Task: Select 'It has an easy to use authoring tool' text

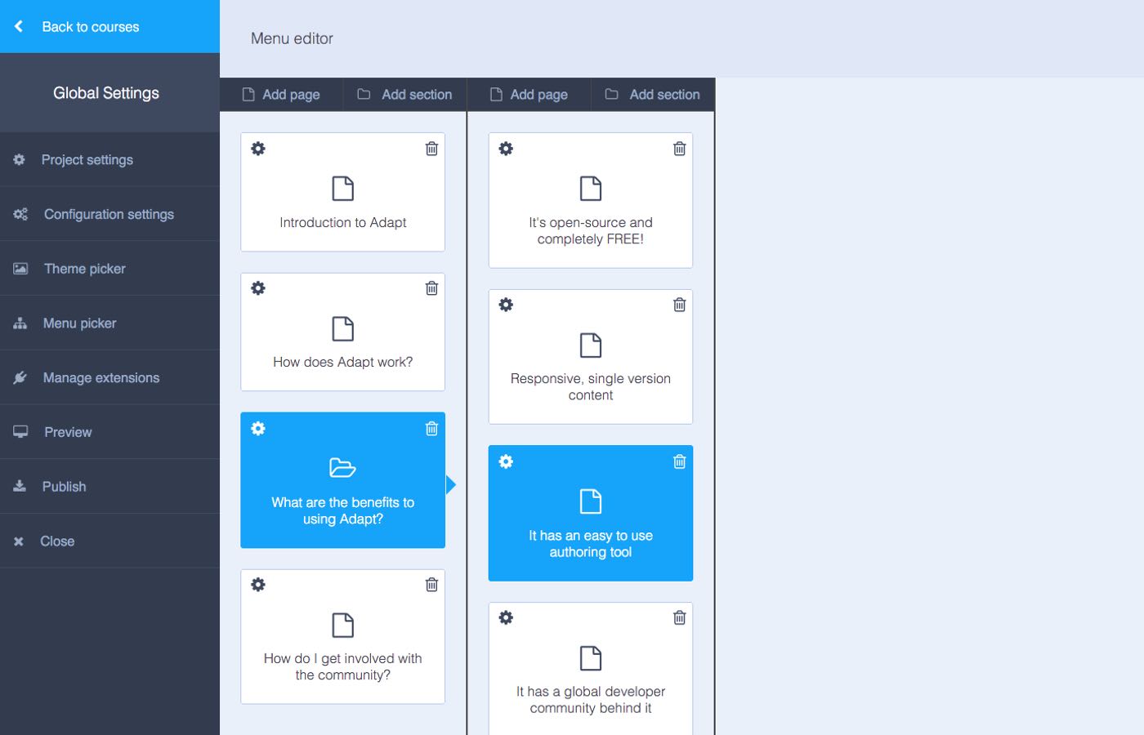Action: coord(591,544)
